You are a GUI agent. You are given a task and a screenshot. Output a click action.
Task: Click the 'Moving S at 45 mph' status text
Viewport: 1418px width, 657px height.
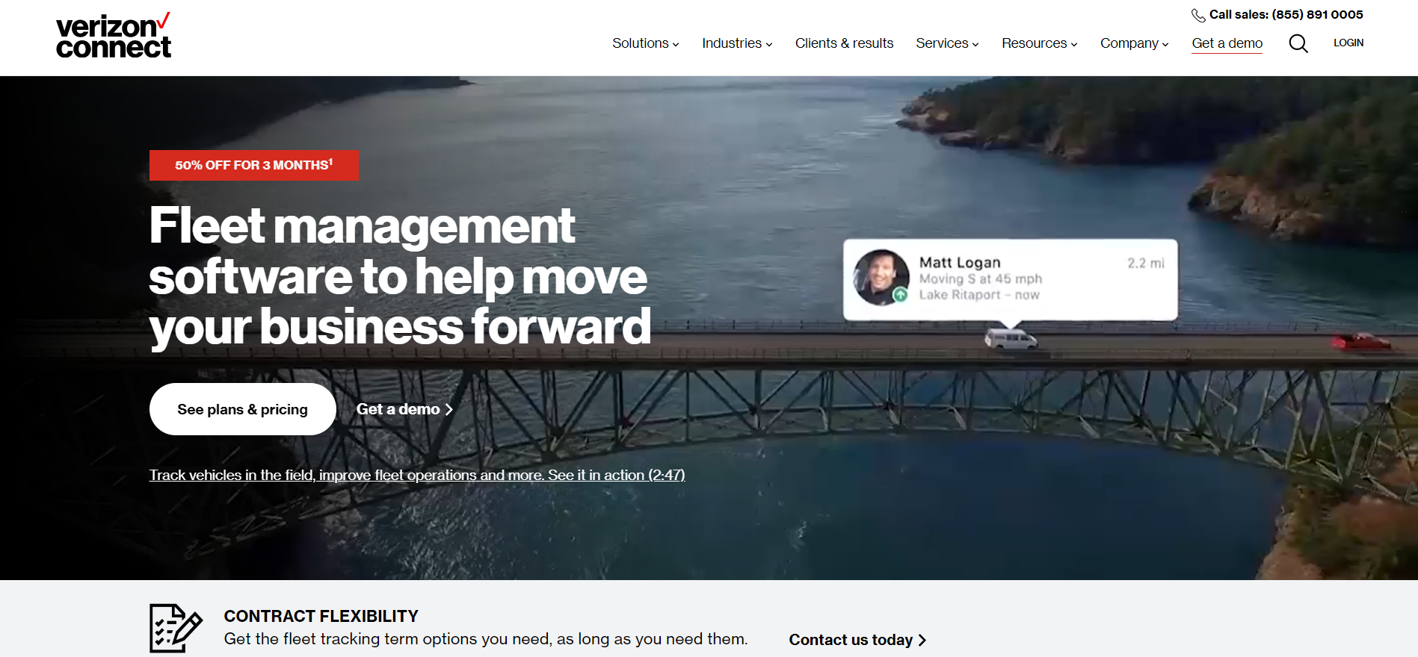point(981,278)
